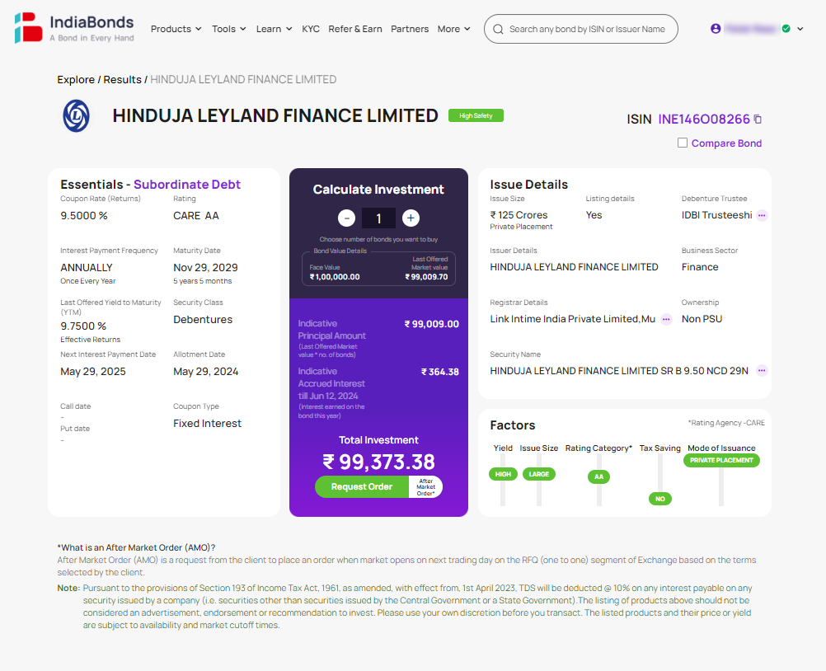This screenshot has height=671, width=826.
Task: Click Next Interest Payment date May 29, 2025
Action: tap(93, 371)
